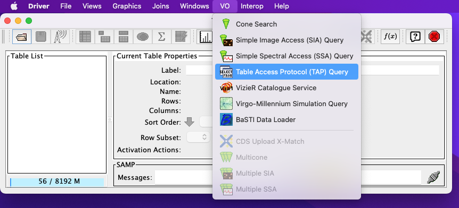Close the open VO menu

click(225, 6)
